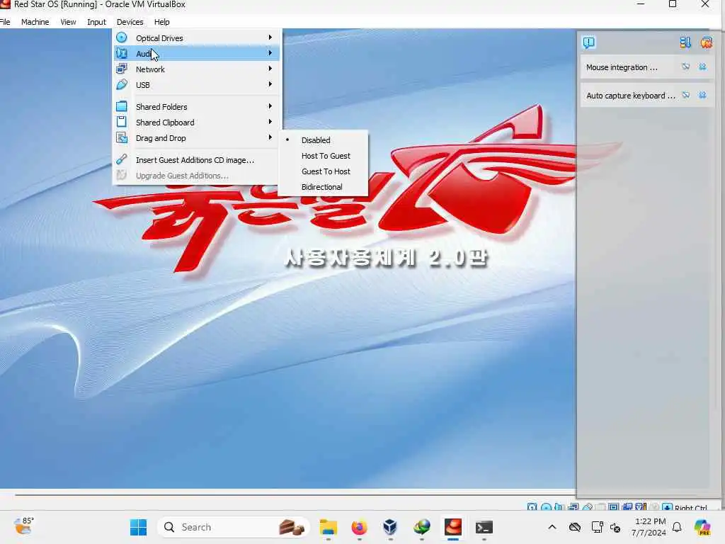
Task: Click the Optical Drives disc icon
Action: click(x=122, y=38)
